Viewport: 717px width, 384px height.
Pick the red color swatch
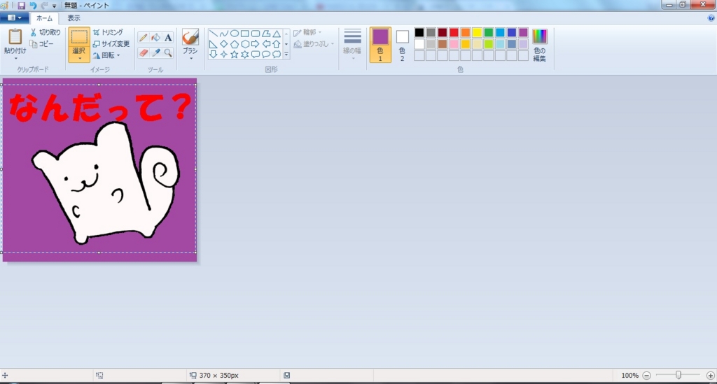tap(454, 32)
